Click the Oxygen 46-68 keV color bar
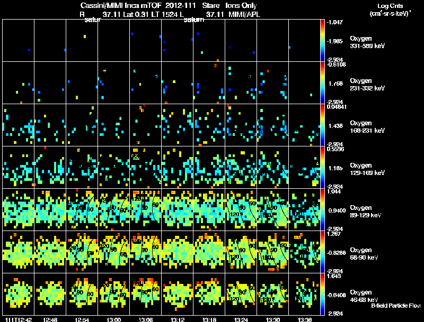 (x=322, y=294)
